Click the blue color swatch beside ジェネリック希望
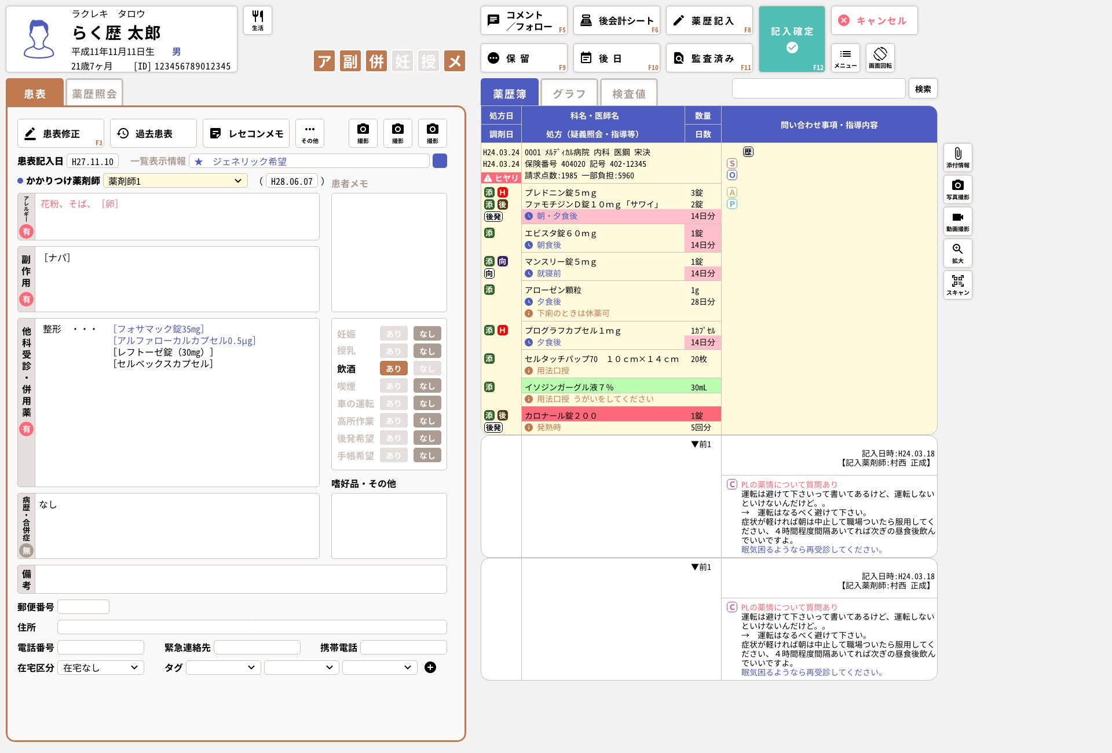 440,161
